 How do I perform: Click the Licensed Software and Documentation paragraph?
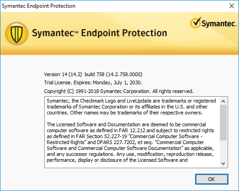click(x=130, y=142)
